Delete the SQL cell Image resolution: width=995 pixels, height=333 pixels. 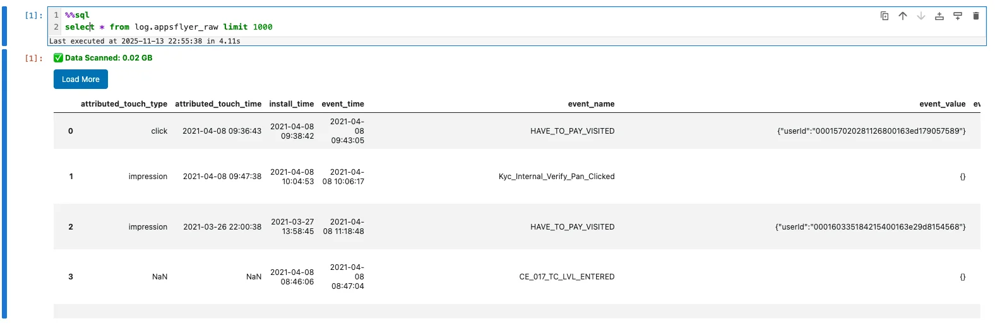[x=976, y=16]
